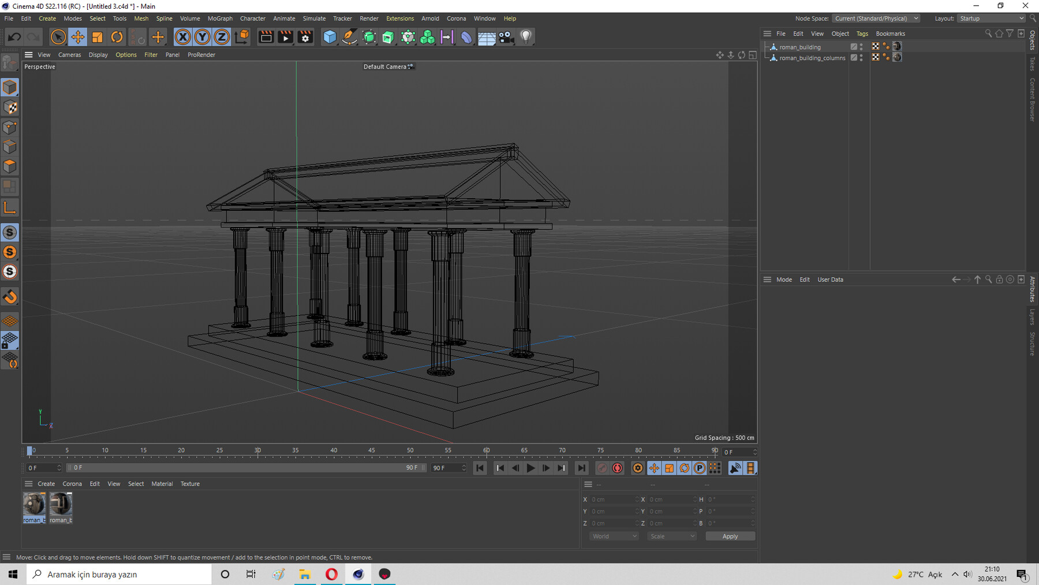This screenshot has width=1039, height=585.
Task: Open the MoGraph menu
Action: click(220, 18)
